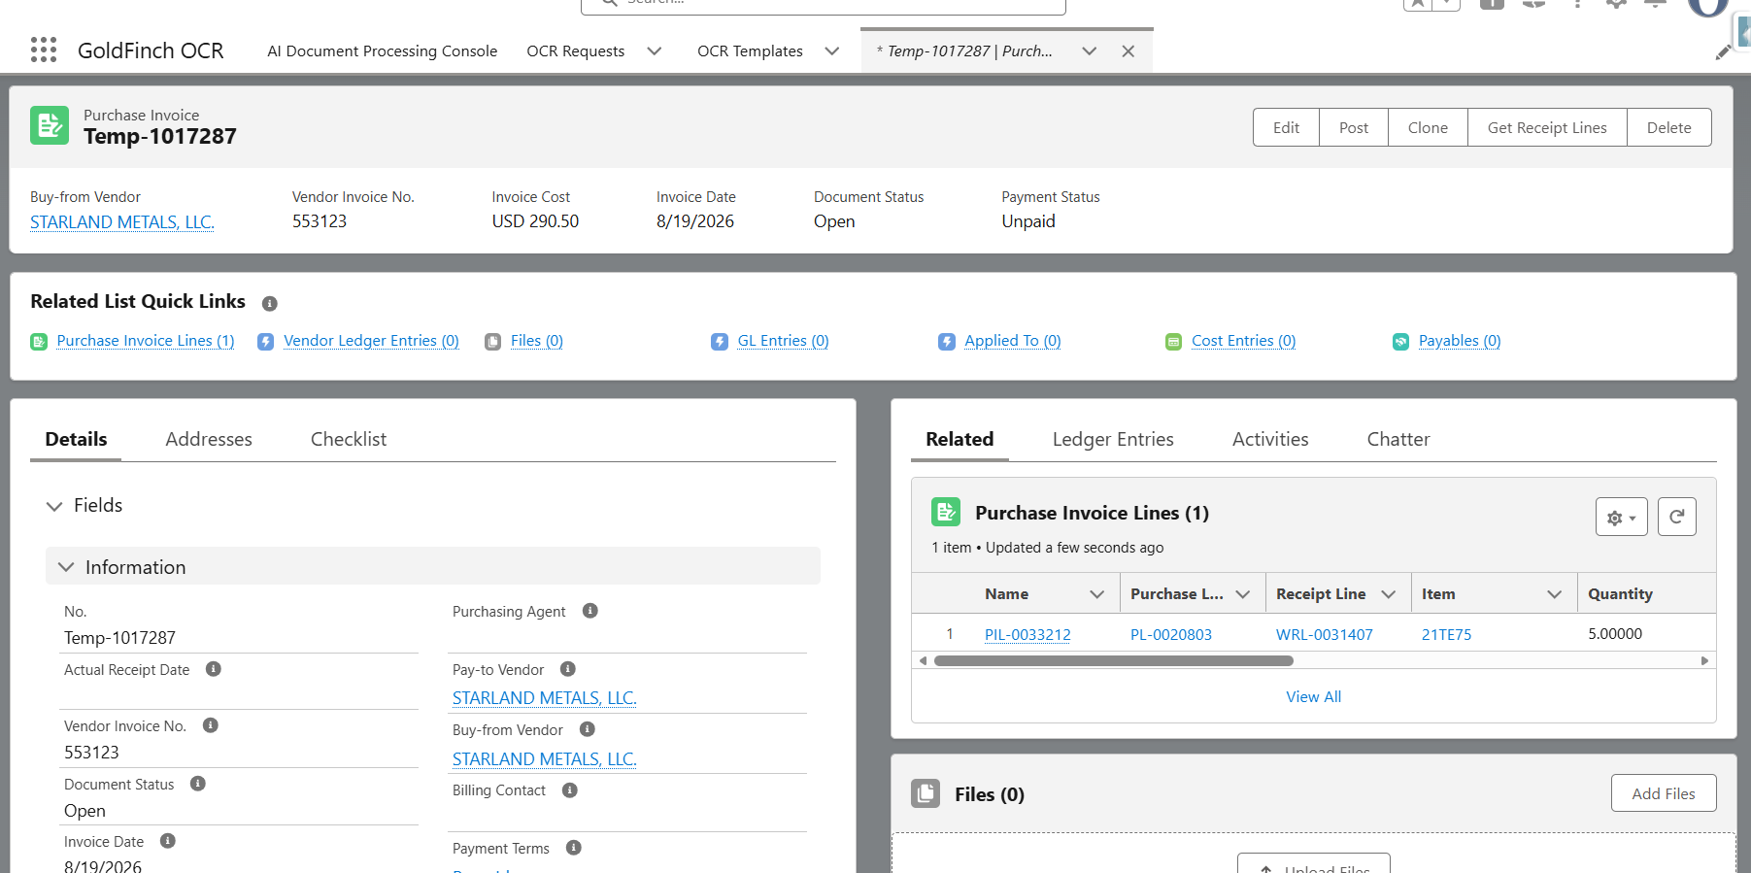
Task: Open purchase line PL-0020803
Action: (1171, 634)
